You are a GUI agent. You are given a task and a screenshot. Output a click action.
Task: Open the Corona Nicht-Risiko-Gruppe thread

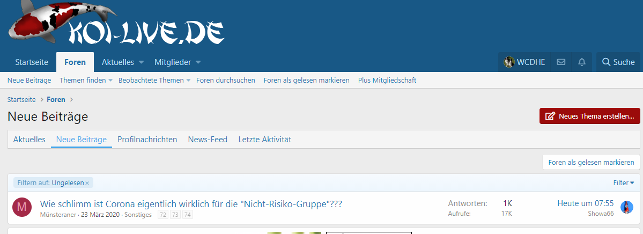tap(191, 204)
